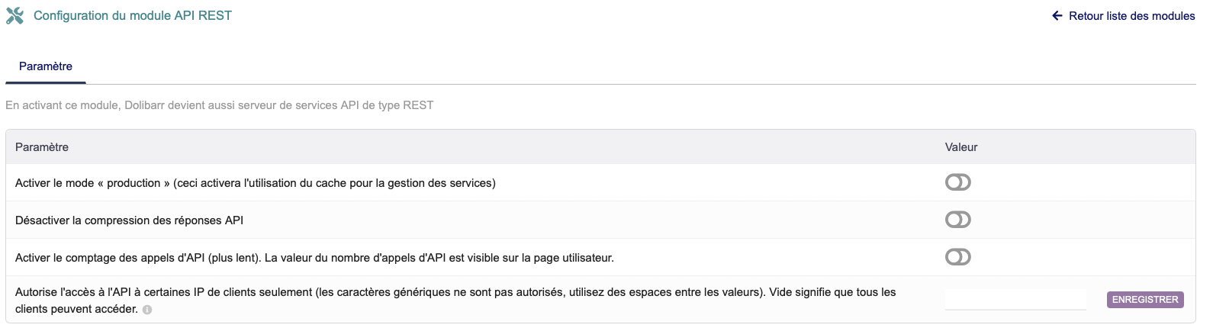Select the Paramètre tab
1213x328 pixels.
tap(46, 66)
